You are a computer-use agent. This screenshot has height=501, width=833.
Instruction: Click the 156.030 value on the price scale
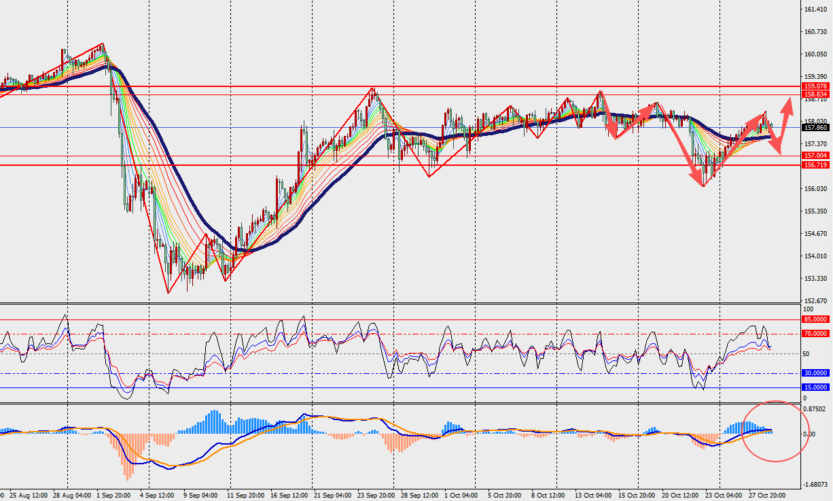pos(815,189)
